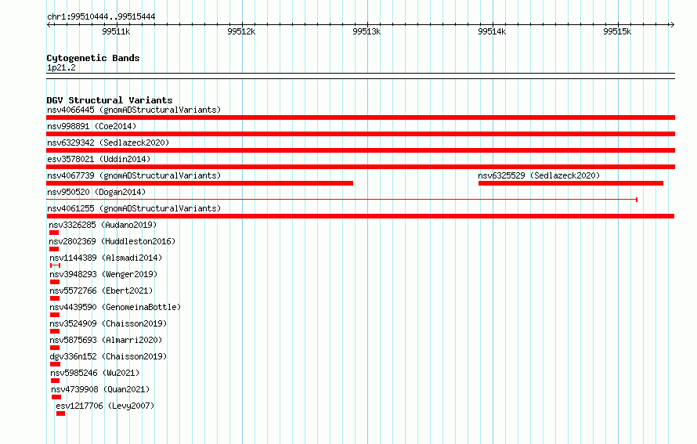Open the nsv998891 (Coe2014) variant

tap(92, 126)
